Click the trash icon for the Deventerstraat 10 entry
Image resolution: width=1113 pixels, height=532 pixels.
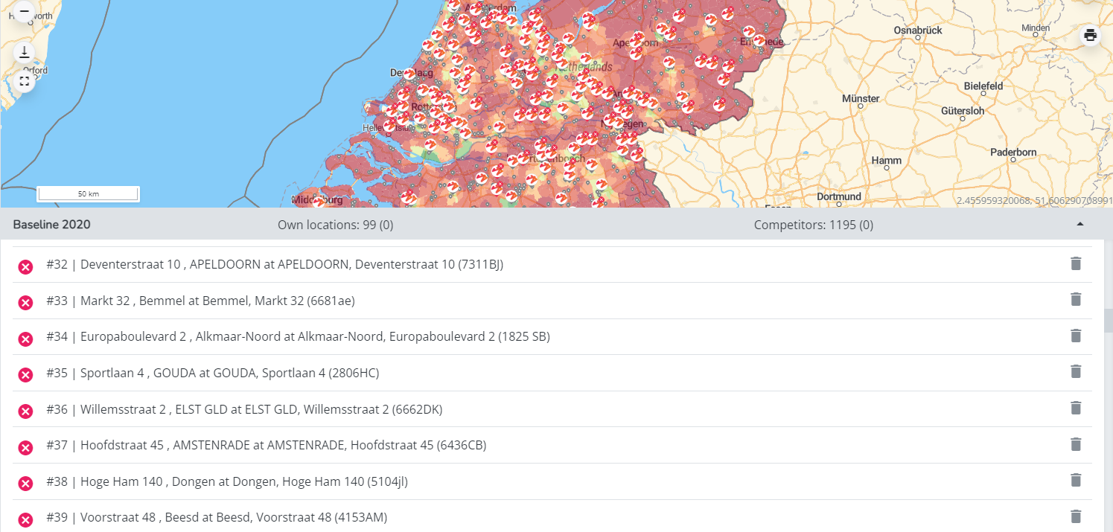[x=1075, y=263]
